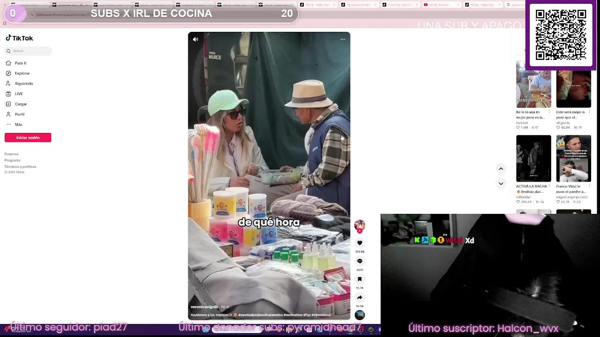Screen dimensions: 600x337
Task: Click the search magnifier icon
Action: tap(8, 51)
